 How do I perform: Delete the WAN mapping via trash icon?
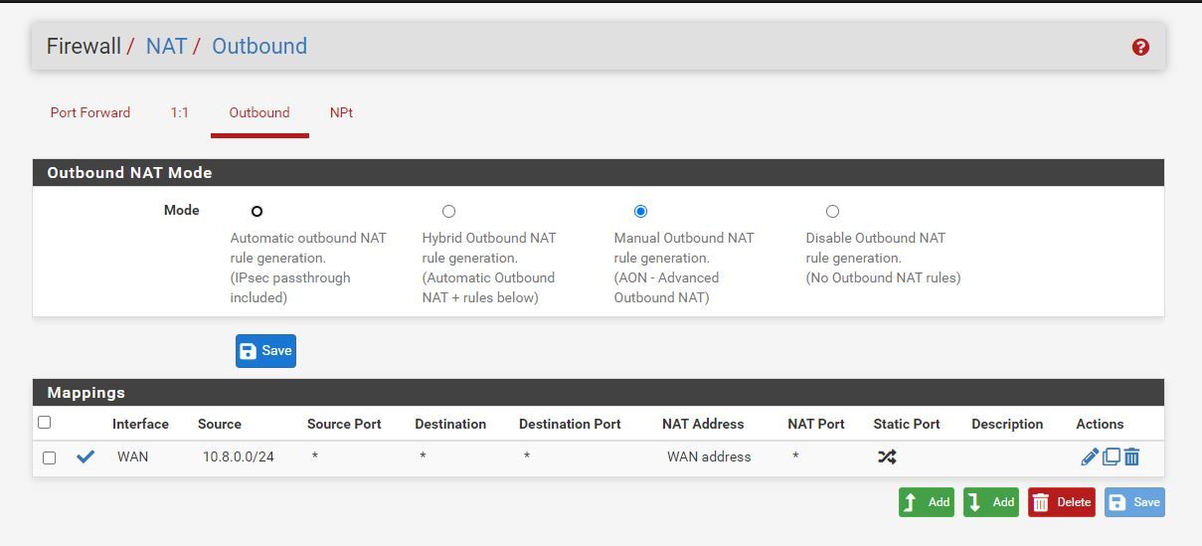1131,456
